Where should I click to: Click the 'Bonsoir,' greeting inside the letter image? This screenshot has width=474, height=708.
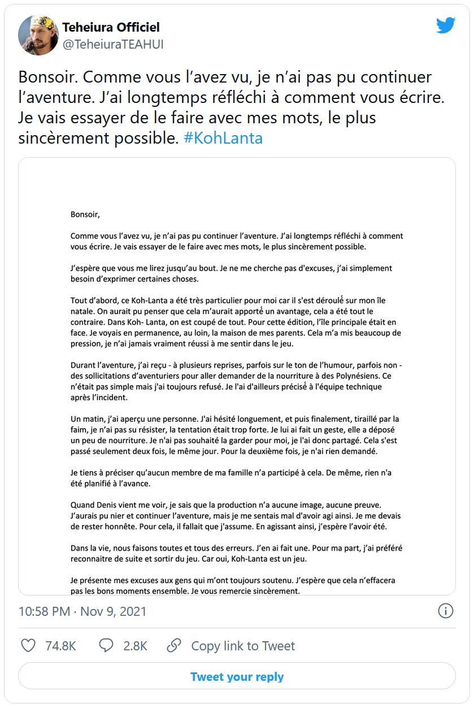pyautogui.click(x=85, y=214)
